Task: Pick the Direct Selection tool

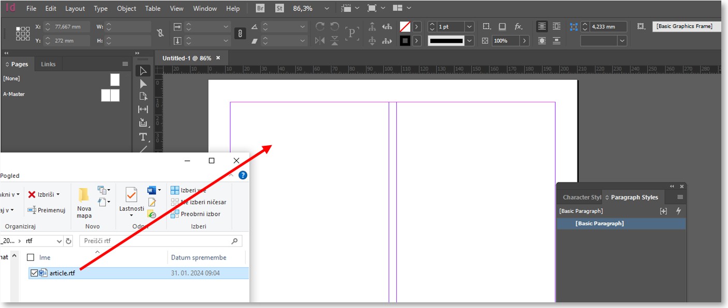Action: pos(143,84)
